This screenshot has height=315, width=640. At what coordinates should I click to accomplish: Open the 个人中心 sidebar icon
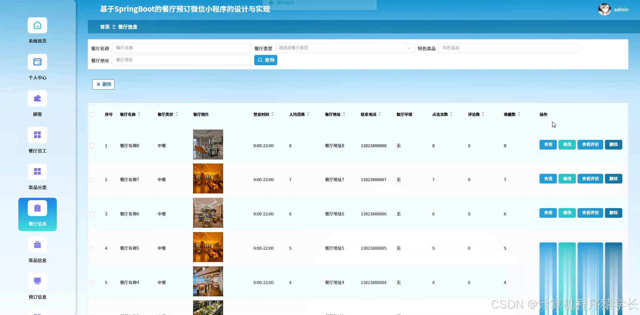(x=37, y=62)
